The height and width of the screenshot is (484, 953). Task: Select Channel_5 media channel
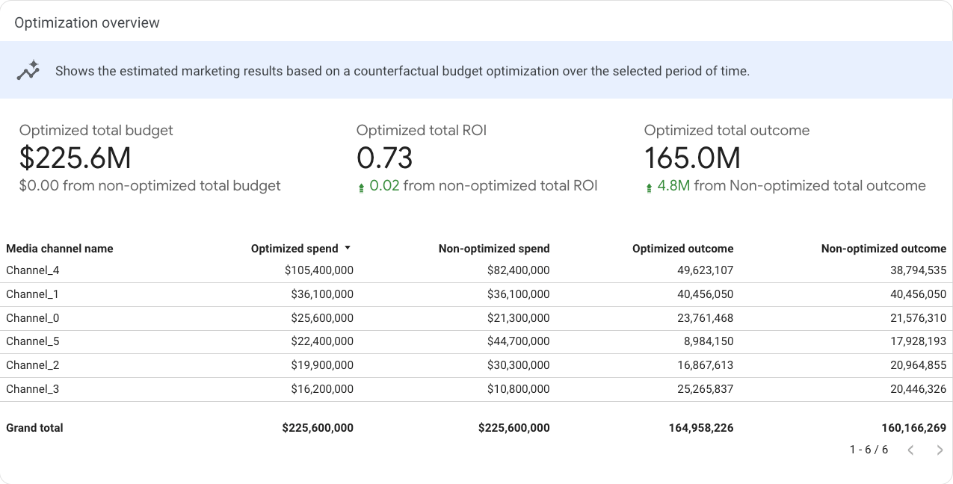[33, 341]
